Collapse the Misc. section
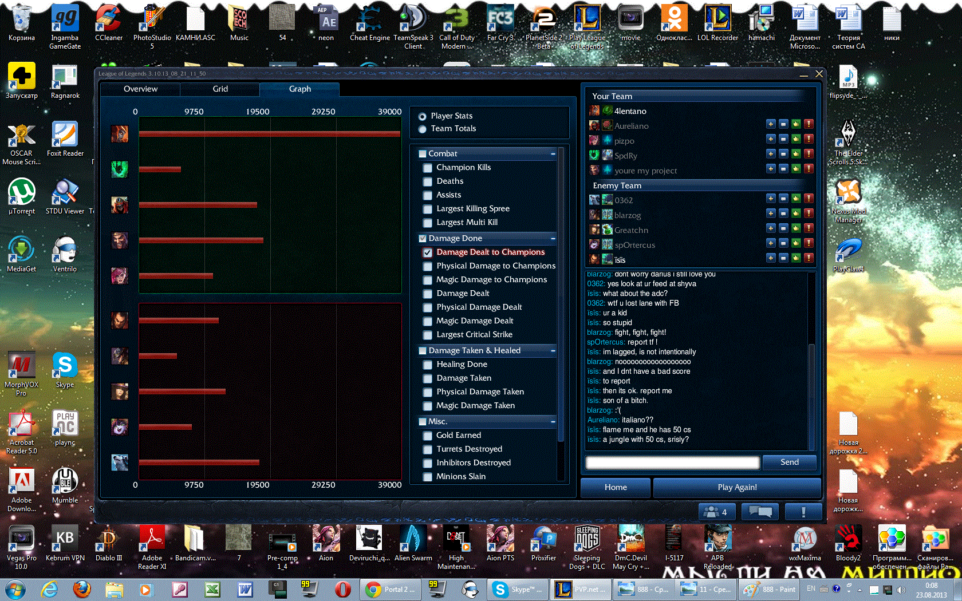962x601 pixels. click(x=553, y=422)
